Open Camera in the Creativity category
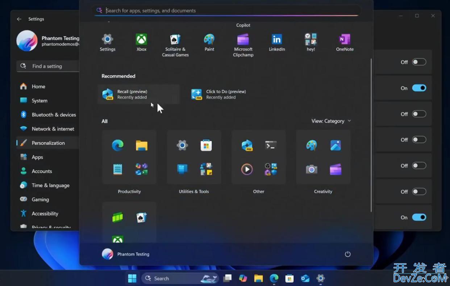This screenshot has height=286, width=450. [x=311, y=169]
